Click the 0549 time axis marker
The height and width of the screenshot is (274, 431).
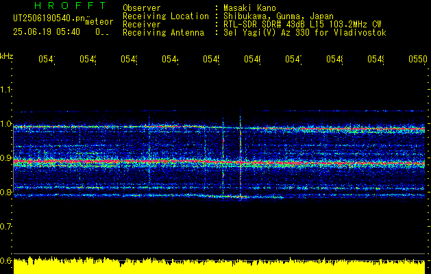pyautogui.click(x=376, y=60)
